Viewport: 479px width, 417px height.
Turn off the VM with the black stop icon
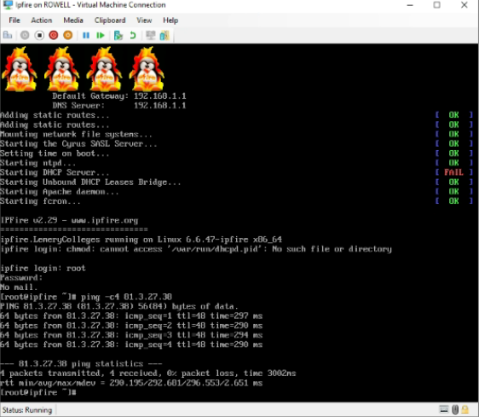click(39, 36)
